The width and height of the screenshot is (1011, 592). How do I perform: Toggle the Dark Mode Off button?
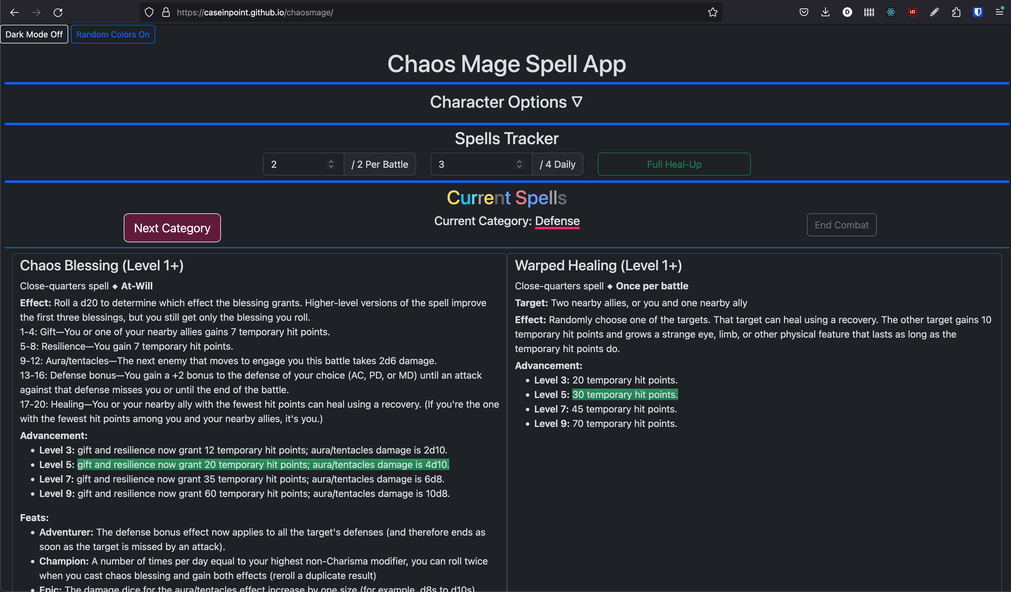[x=34, y=34]
